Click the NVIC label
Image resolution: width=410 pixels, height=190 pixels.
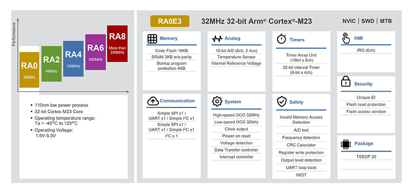(x=349, y=21)
